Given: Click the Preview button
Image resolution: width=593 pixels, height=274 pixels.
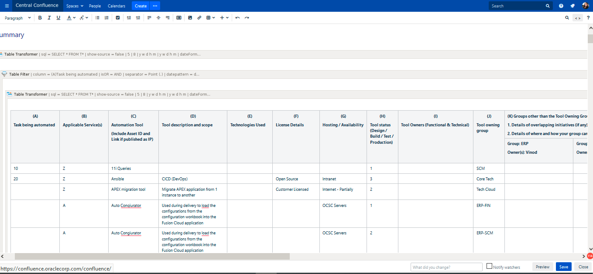Looking at the screenshot, I should (542, 267).
